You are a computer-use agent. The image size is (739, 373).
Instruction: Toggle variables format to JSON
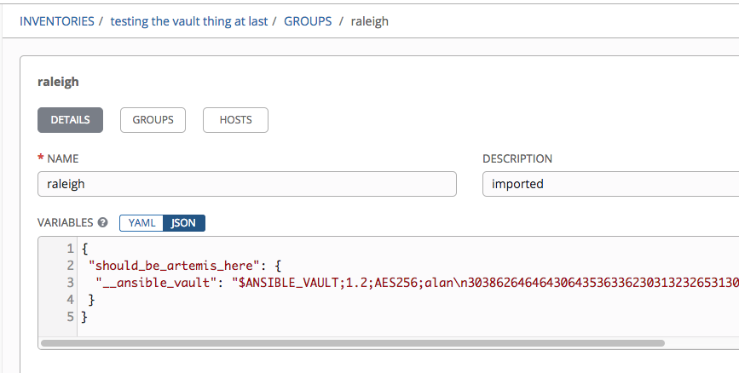click(184, 223)
